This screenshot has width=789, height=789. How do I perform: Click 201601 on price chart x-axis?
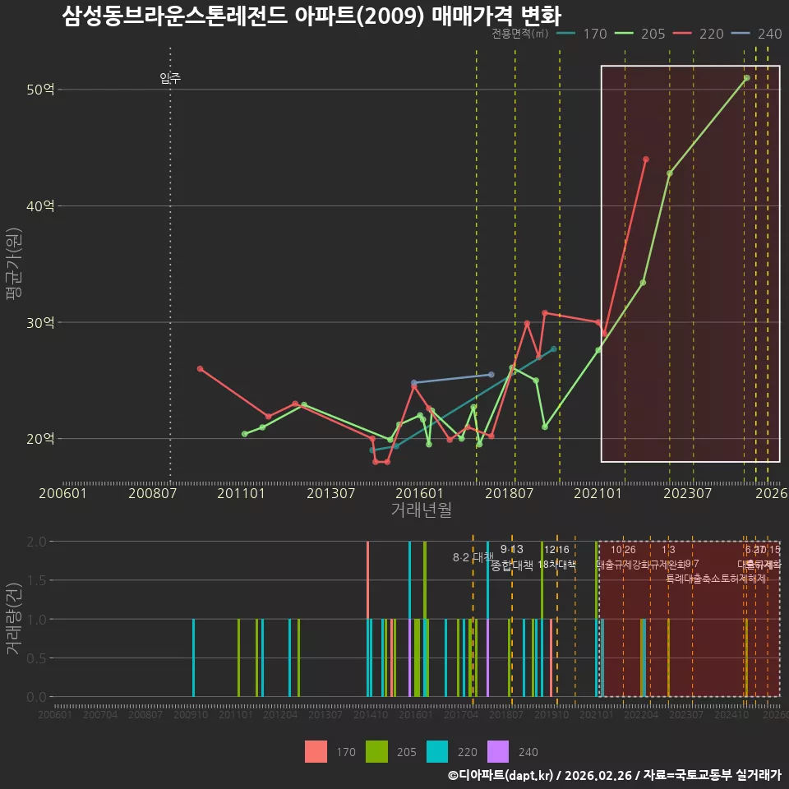419,493
